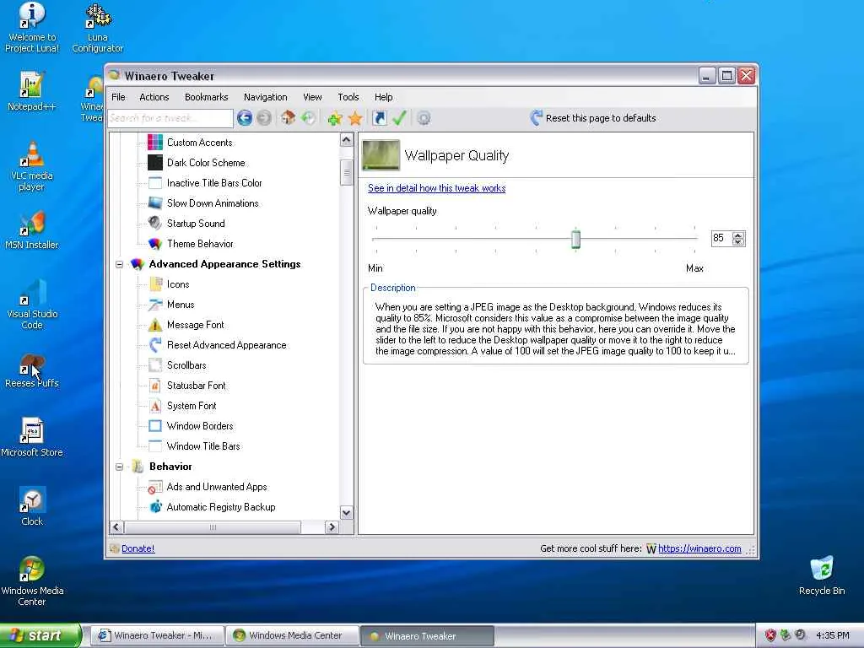Click the Donate! link
The height and width of the screenshot is (648, 864).
(x=138, y=548)
